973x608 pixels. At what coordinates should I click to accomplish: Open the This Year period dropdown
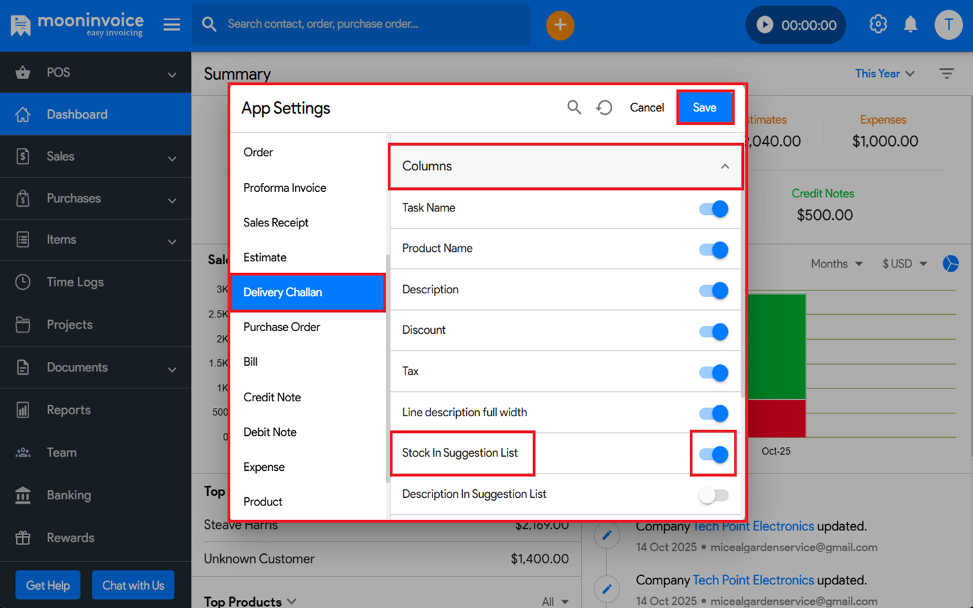point(884,74)
